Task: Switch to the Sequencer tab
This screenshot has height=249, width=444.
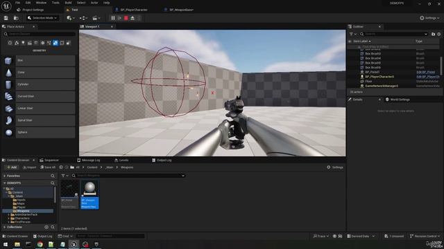Action: point(49,160)
